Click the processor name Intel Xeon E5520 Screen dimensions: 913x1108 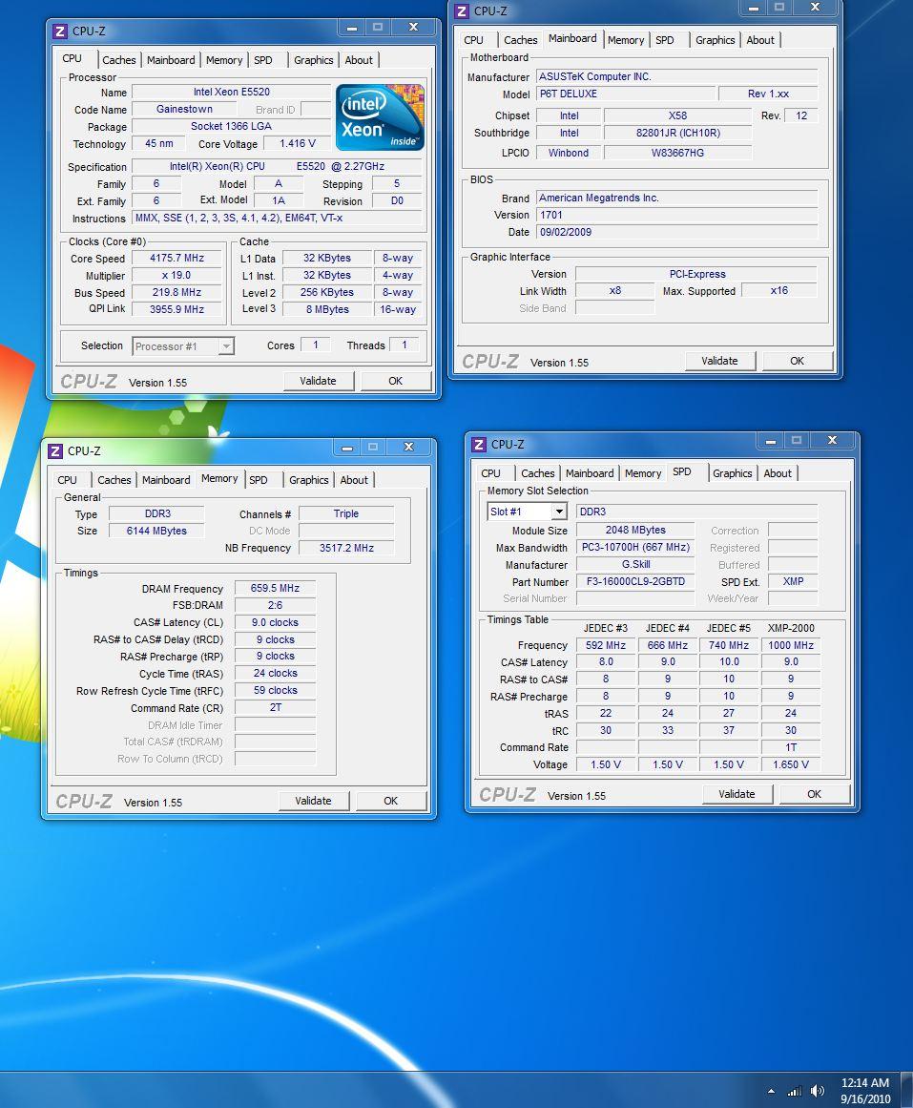[x=232, y=92]
